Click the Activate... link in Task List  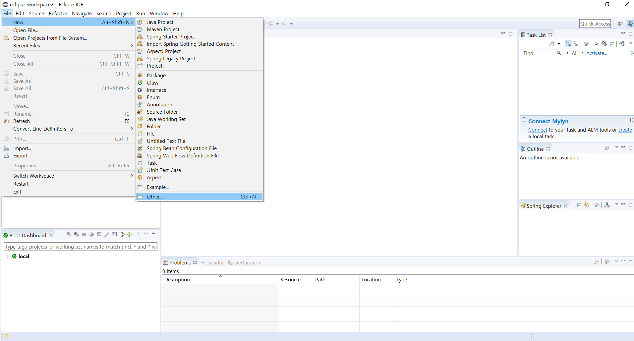click(597, 53)
